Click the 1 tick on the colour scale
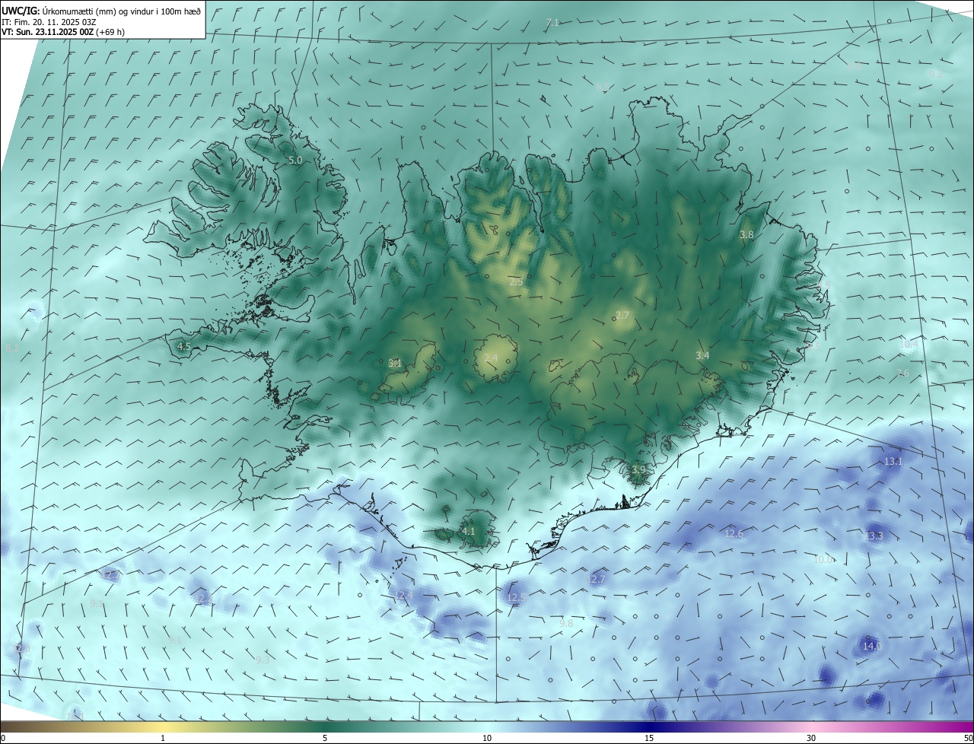974x744 pixels. coord(163,738)
